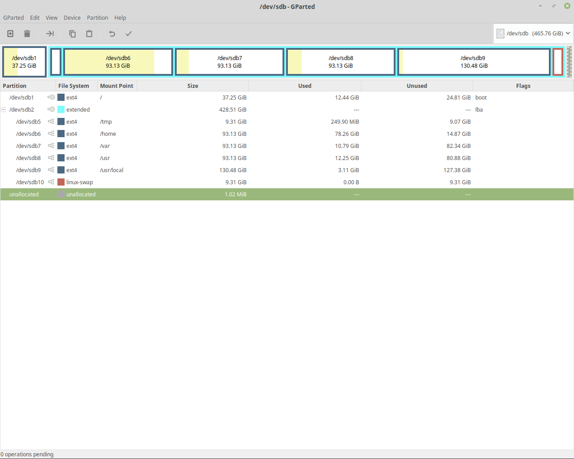The image size is (574, 459).
Task: Open the Device menu
Action: tap(72, 17)
